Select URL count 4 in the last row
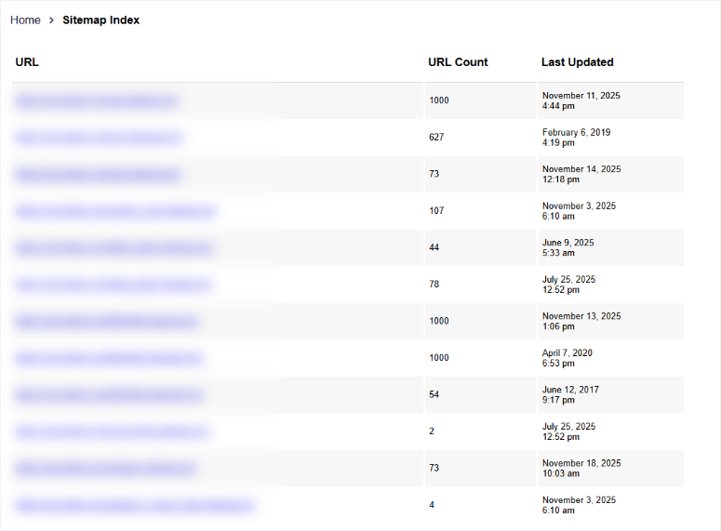 click(432, 505)
